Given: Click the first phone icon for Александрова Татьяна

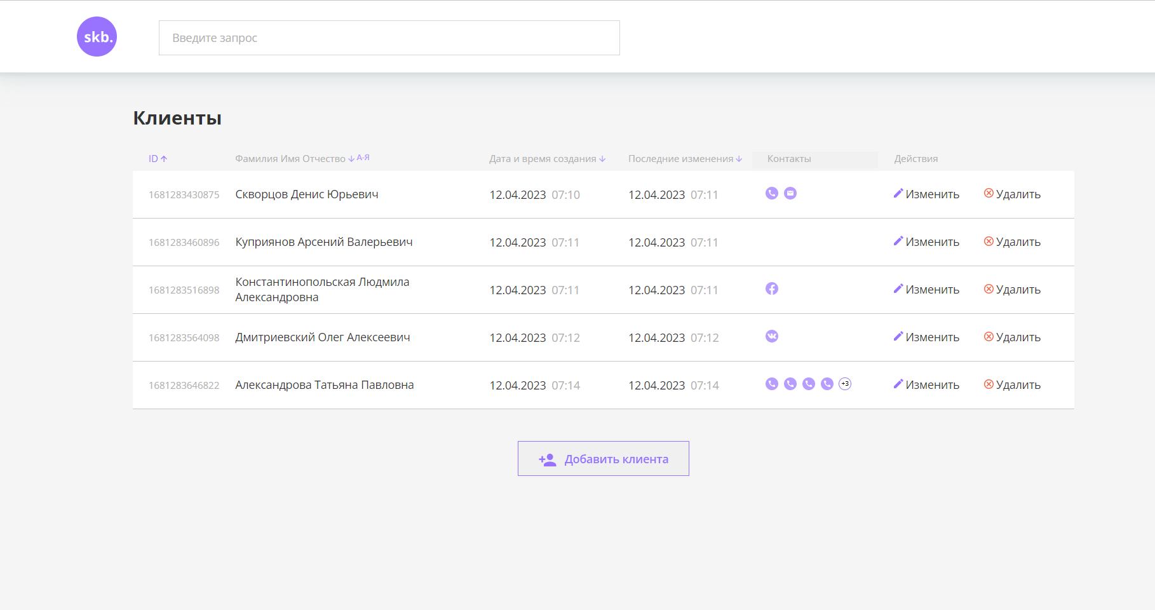Looking at the screenshot, I should point(771,384).
